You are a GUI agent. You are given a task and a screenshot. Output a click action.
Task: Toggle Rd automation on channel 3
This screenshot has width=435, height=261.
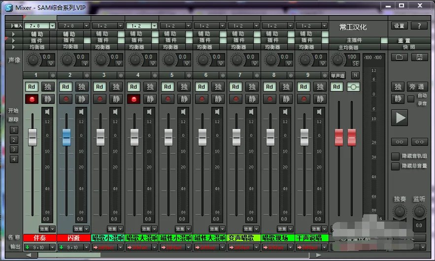100,87
